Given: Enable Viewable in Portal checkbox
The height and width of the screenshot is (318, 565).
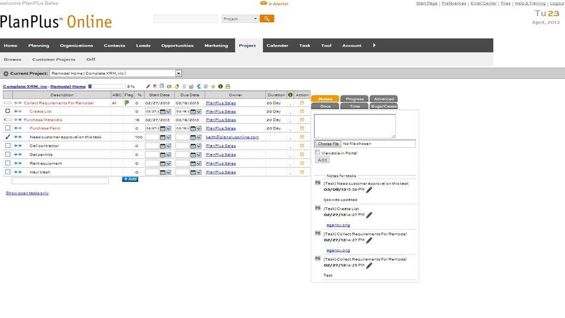Looking at the screenshot, I should pyautogui.click(x=317, y=153).
